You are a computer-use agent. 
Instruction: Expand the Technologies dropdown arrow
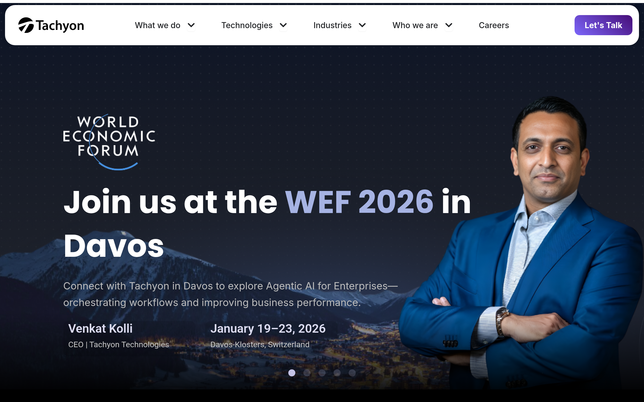point(283,25)
